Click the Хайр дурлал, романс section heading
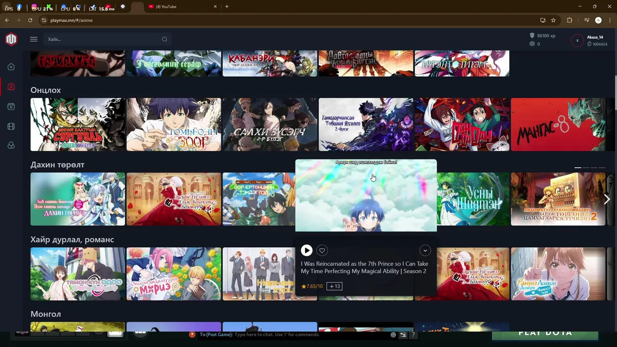617x347 pixels. (72, 240)
